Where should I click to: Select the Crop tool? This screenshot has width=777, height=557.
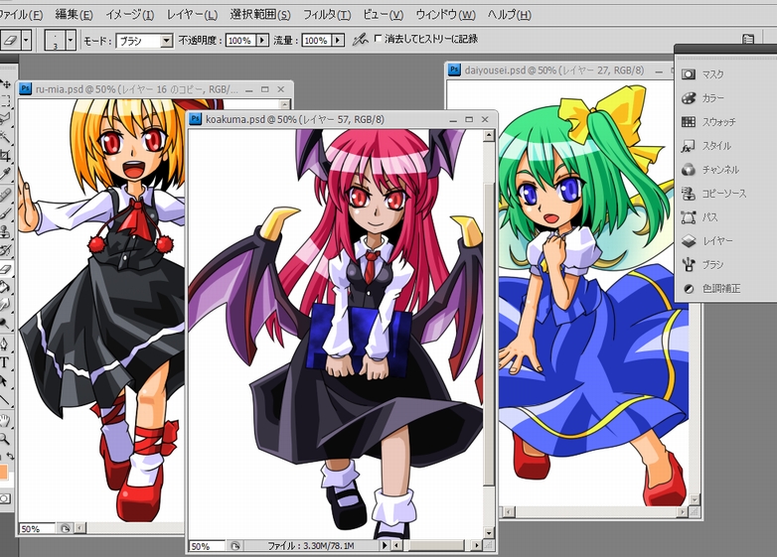(5, 156)
